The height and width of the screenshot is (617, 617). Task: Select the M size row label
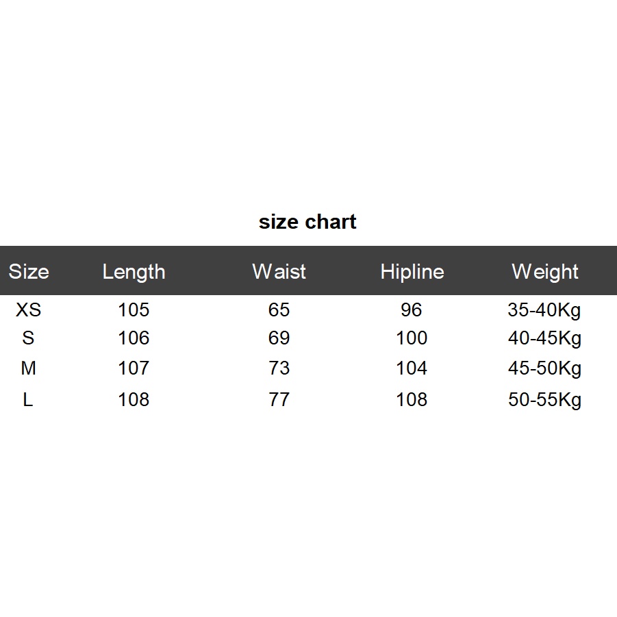pos(28,368)
